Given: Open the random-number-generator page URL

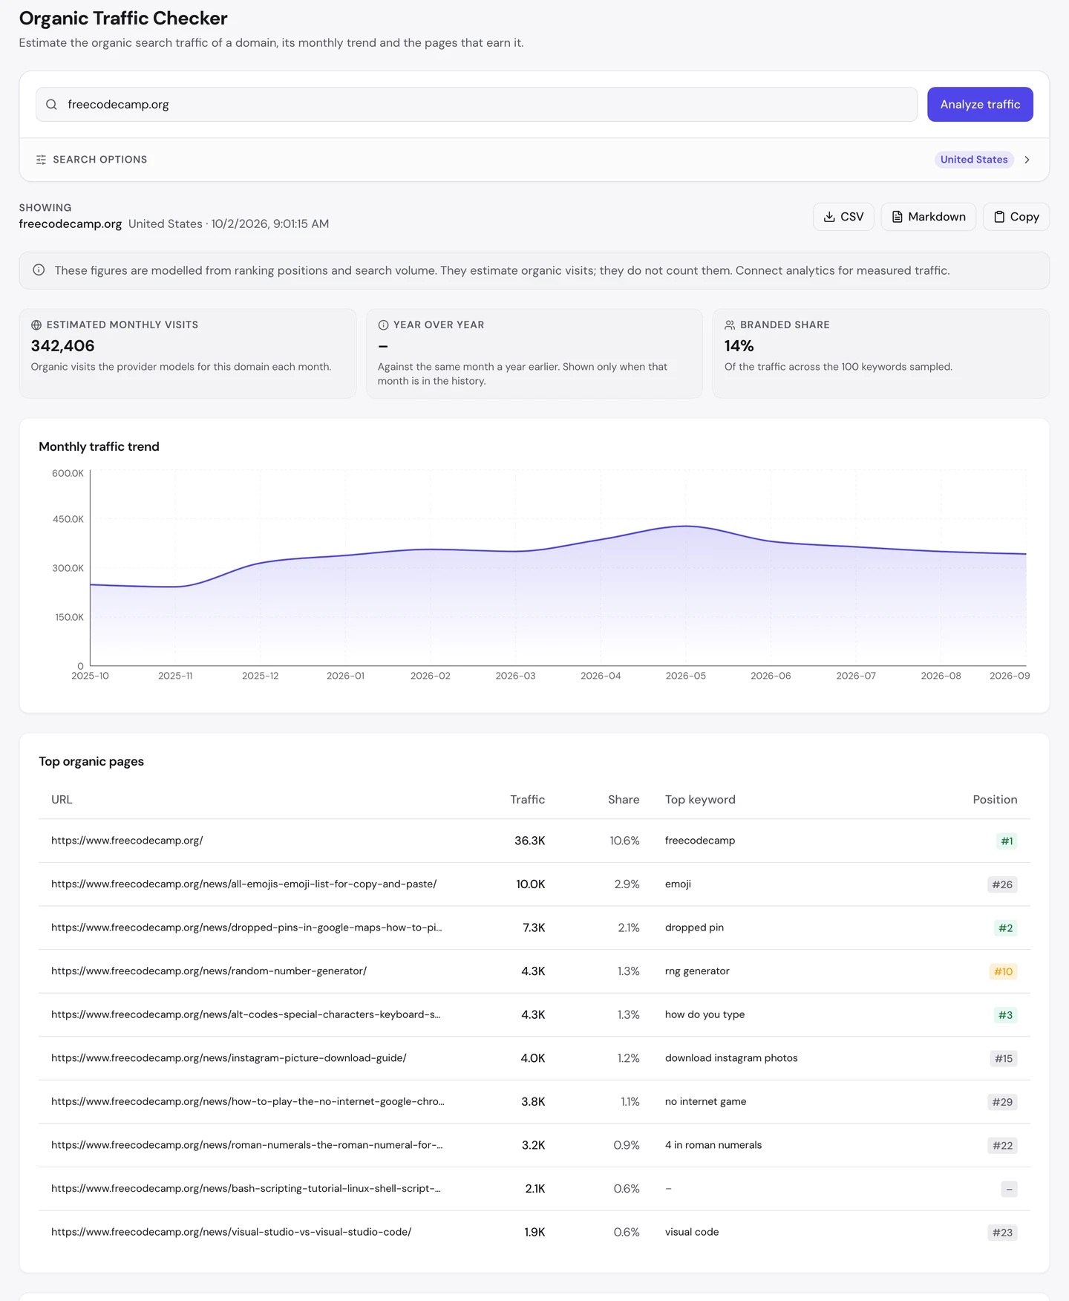Looking at the screenshot, I should coord(209,971).
